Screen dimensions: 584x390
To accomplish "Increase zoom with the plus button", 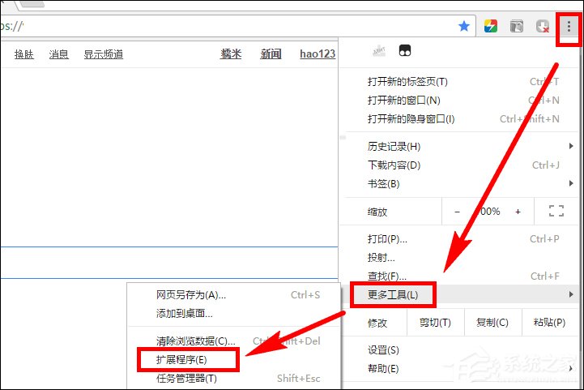I will (x=518, y=212).
